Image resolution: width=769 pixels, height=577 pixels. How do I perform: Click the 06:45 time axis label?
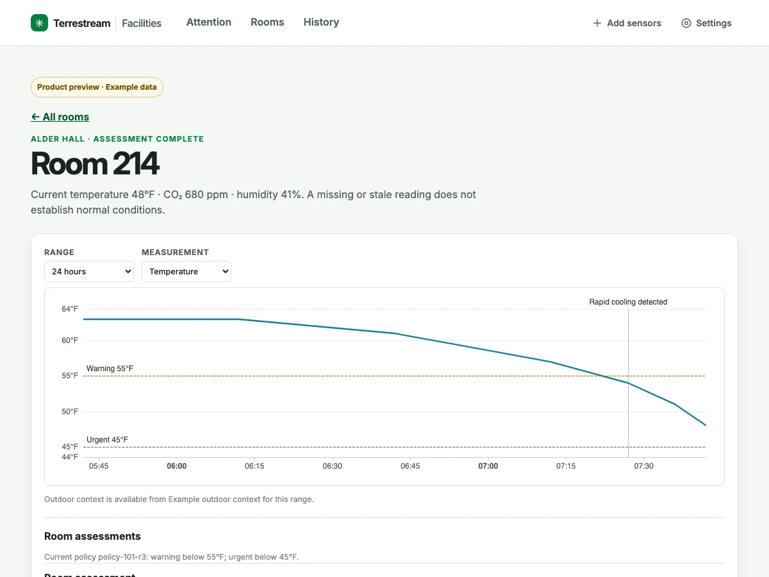coord(410,466)
